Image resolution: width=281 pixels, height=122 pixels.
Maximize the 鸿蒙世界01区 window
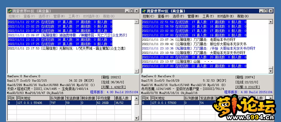pyautogui.click(x=131, y=11)
